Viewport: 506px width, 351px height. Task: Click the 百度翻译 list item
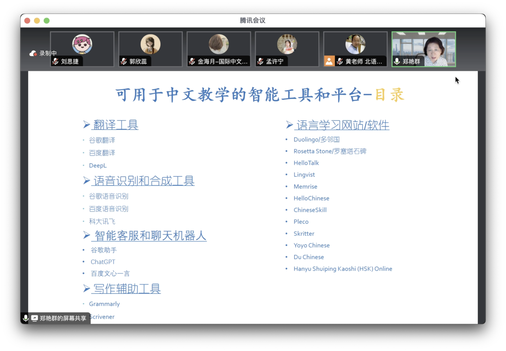tap(102, 153)
